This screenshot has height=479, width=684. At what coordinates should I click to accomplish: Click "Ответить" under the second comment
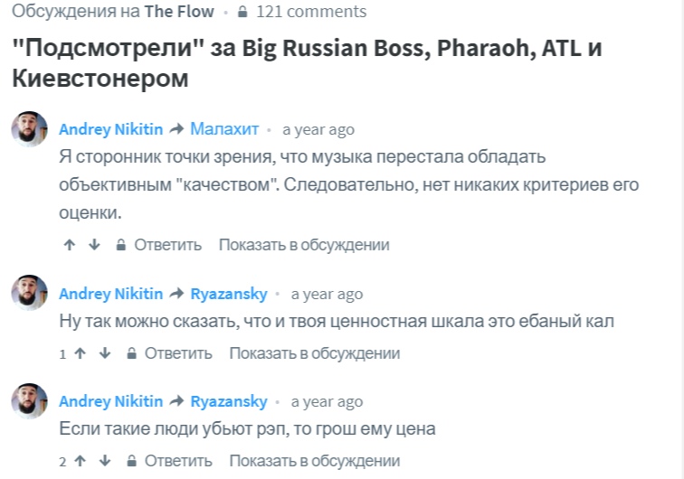[178, 353]
